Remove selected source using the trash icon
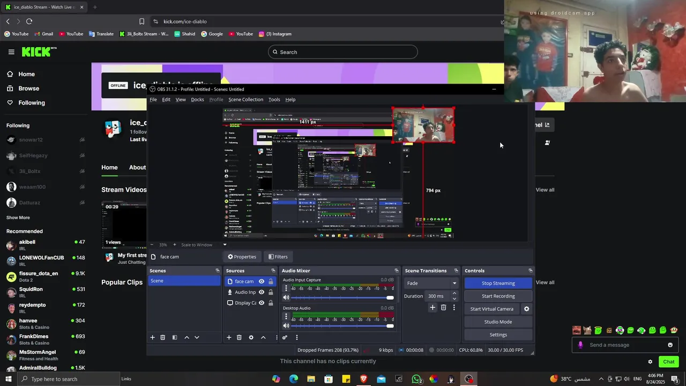Image resolution: width=686 pixels, height=386 pixels. [x=239, y=337]
